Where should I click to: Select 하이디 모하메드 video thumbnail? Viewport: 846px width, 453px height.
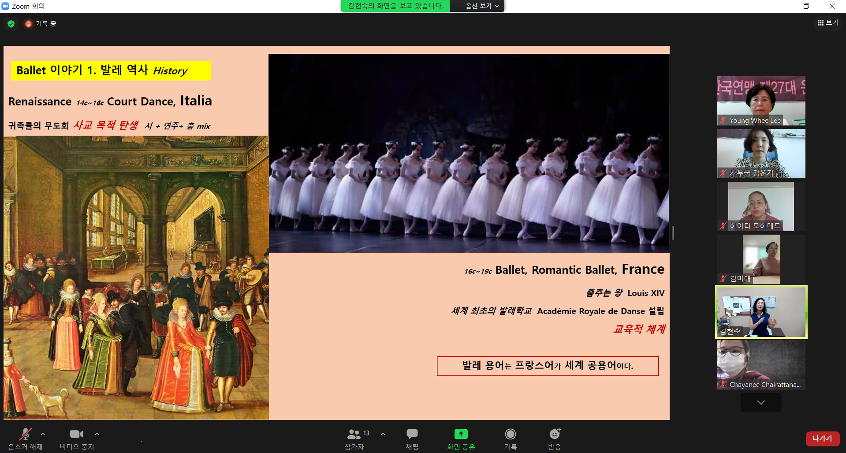[x=761, y=206]
